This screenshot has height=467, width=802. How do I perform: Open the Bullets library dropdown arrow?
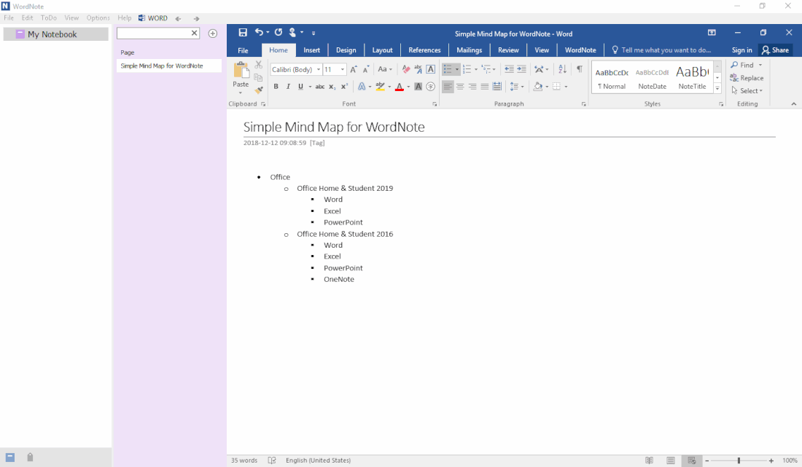click(x=456, y=69)
